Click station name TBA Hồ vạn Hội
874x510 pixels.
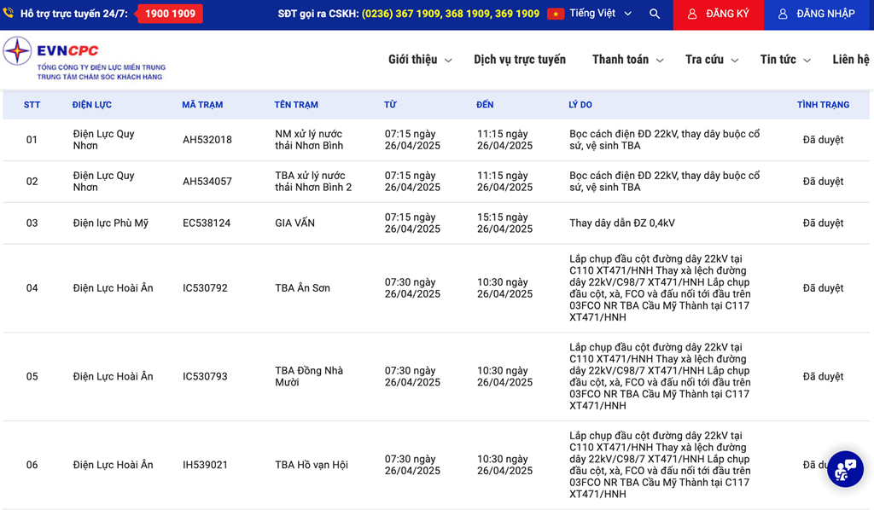[312, 465]
